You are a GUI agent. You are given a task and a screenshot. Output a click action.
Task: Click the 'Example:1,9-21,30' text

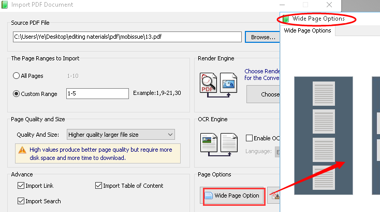click(x=157, y=93)
